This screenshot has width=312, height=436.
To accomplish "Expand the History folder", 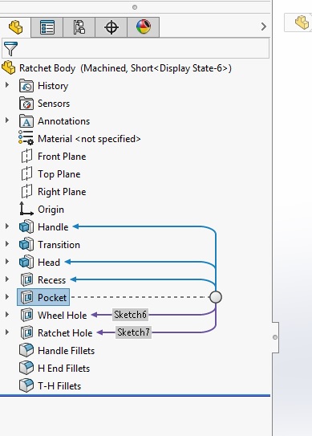I will pos(7,85).
